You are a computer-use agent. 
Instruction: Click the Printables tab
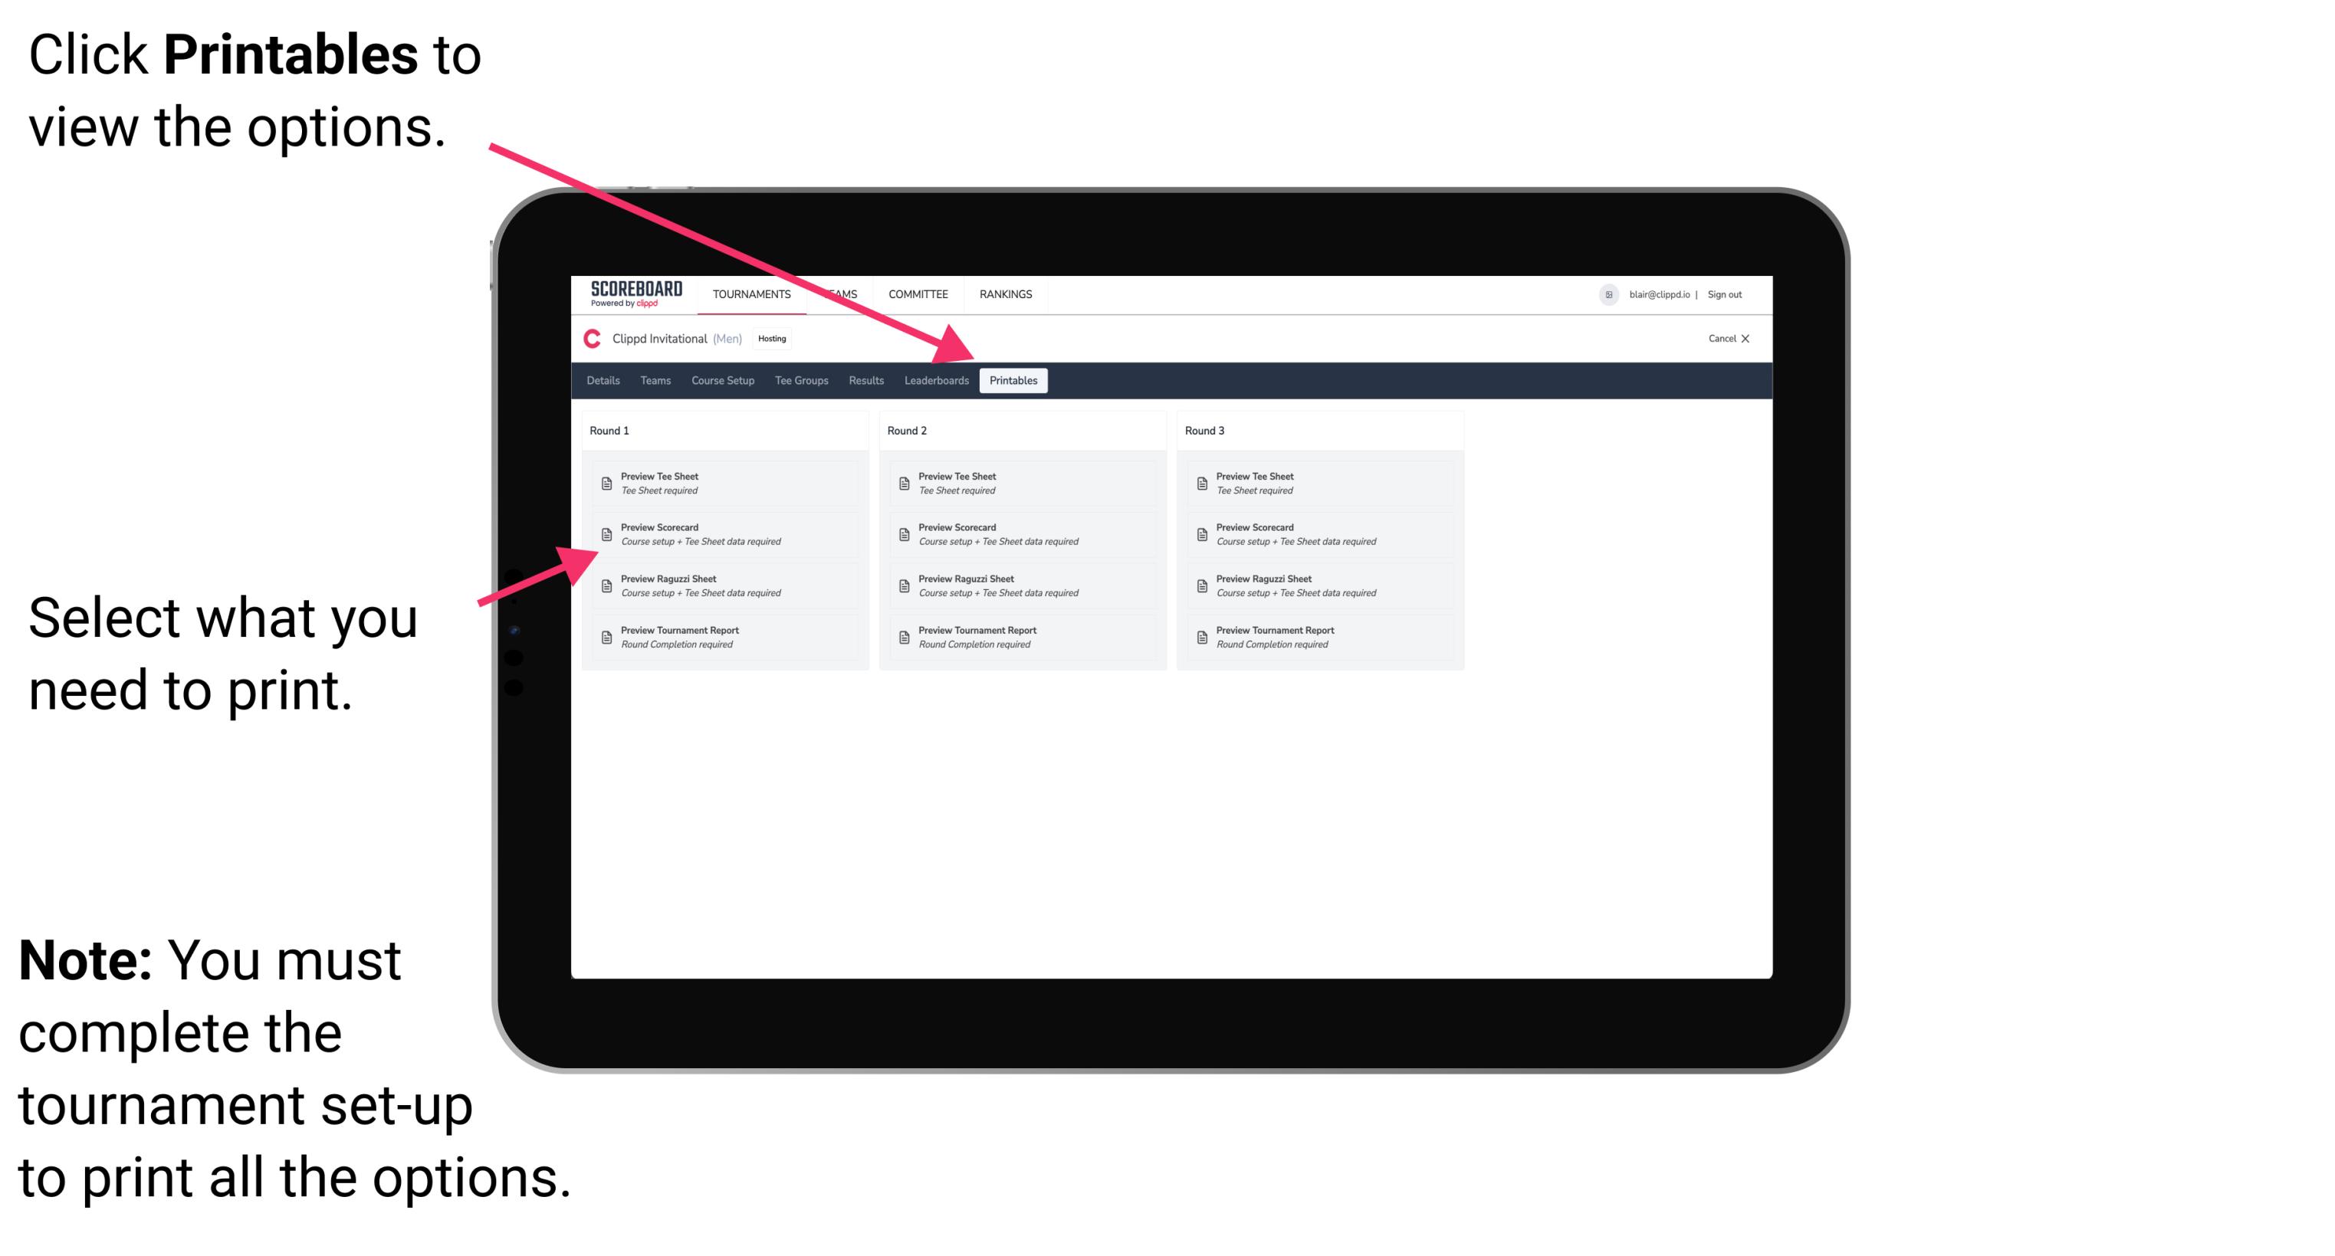(x=1013, y=381)
